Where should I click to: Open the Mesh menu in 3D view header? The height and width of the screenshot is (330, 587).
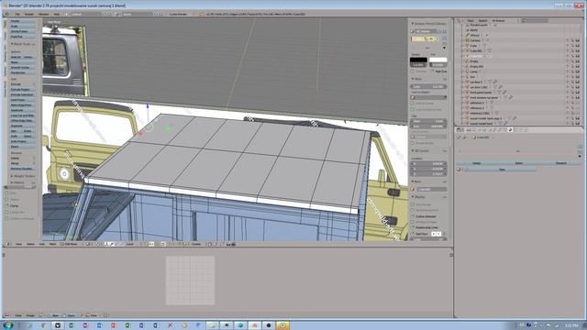[x=52, y=244]
